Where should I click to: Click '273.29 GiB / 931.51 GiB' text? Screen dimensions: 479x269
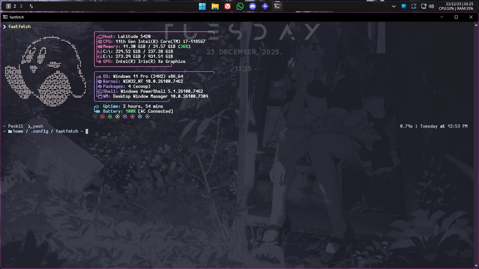(x=144, y=57)
